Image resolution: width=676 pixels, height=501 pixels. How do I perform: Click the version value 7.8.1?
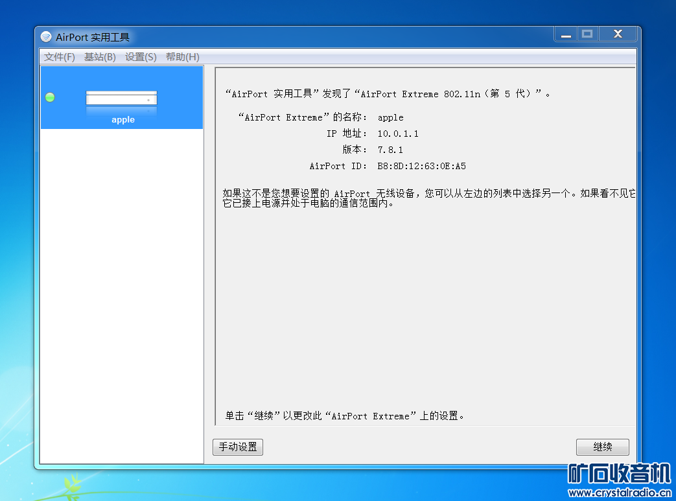click(x=390, y=150)
